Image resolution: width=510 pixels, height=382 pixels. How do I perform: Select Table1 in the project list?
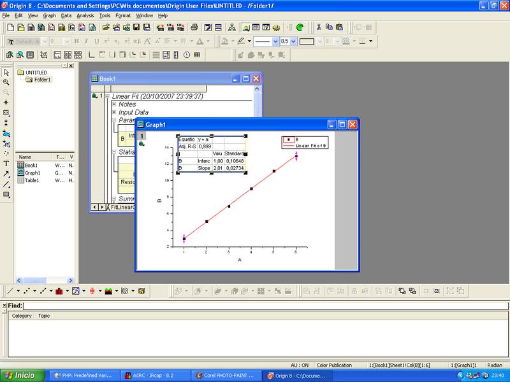tap(31, 180)
